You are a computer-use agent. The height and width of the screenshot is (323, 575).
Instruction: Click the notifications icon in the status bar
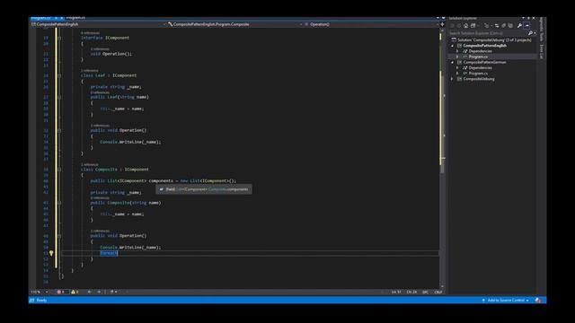(x=538, y=301)
